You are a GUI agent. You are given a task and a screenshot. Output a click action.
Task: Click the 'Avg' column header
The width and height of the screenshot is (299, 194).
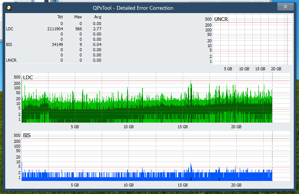click(x=97, y=17)
